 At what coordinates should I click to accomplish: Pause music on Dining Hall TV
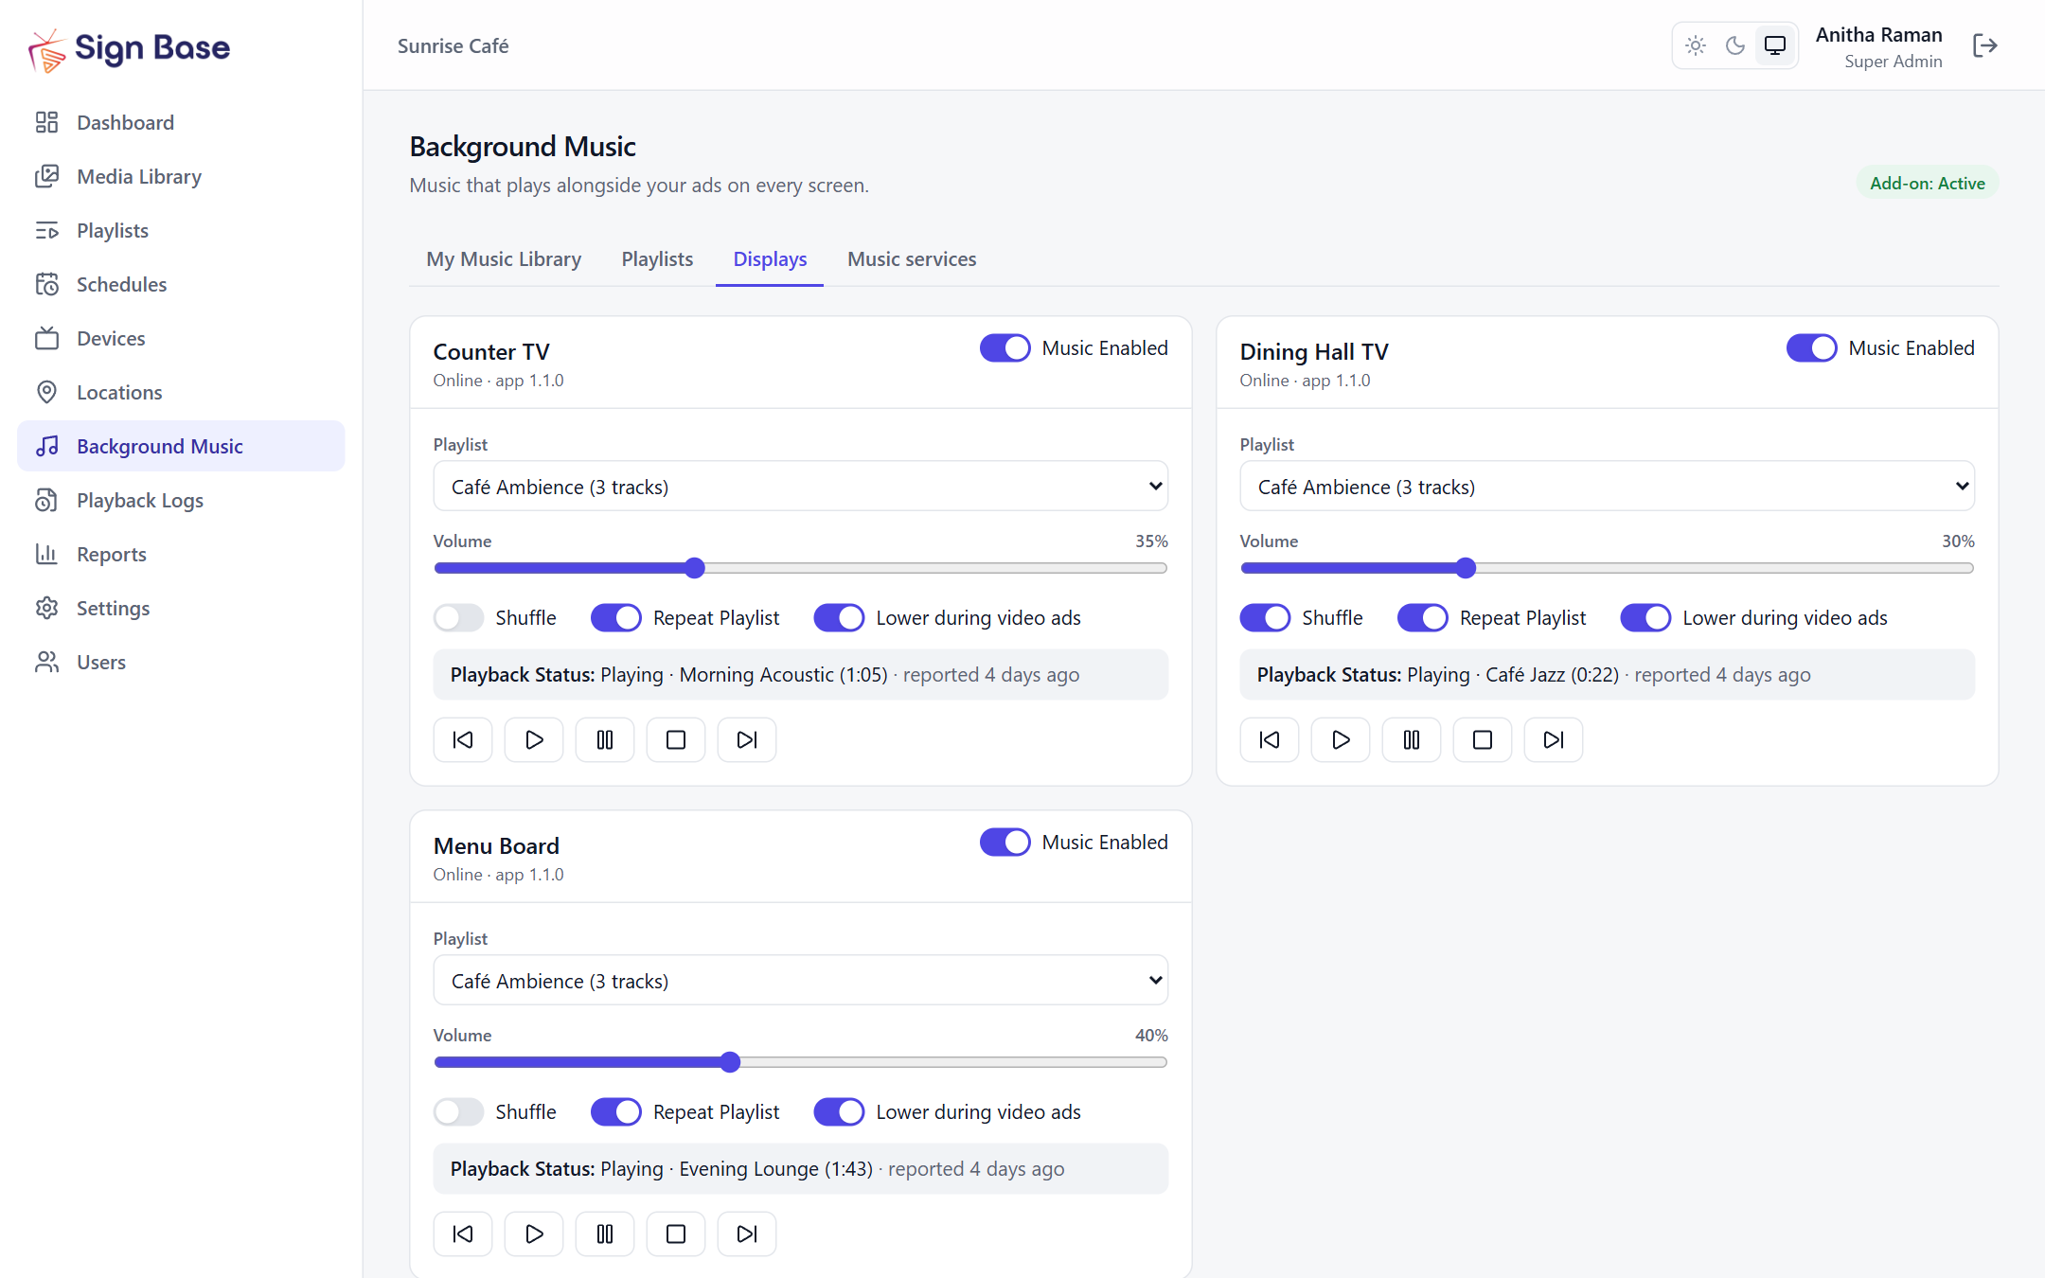coord(1412,739)
